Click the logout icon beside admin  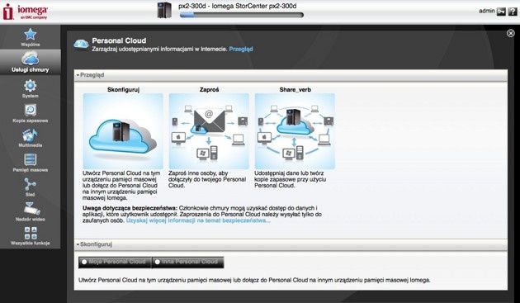pyautogui.click(x=501, y=12)
